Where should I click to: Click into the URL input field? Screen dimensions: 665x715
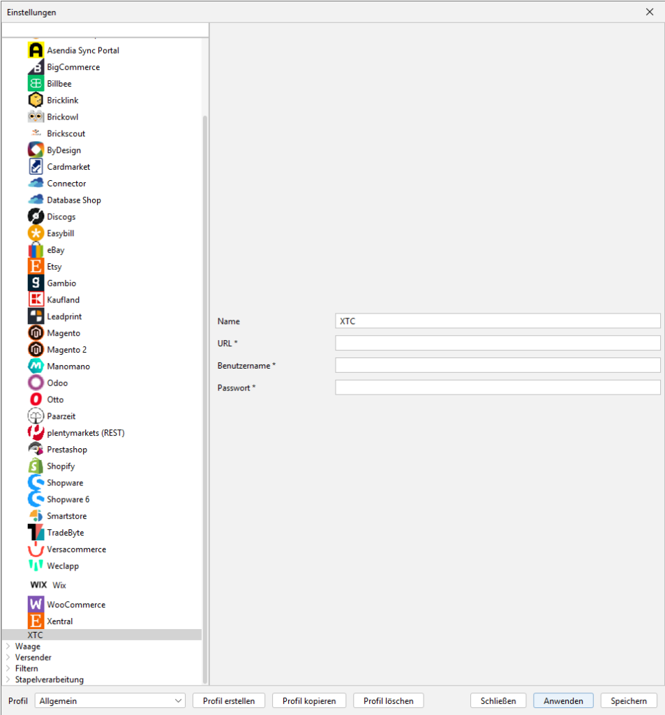pyautogui.click(x=498, y=343)
